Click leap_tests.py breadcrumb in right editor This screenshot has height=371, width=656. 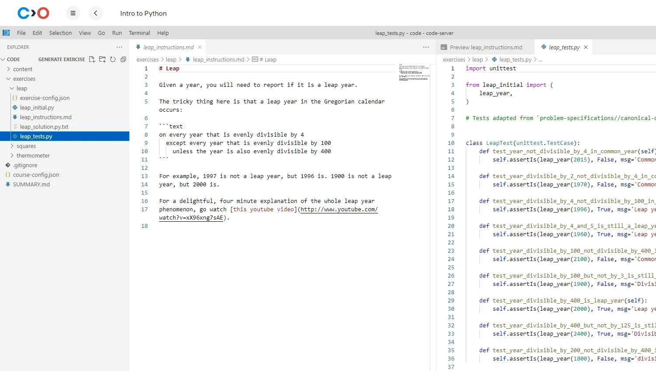515,60
